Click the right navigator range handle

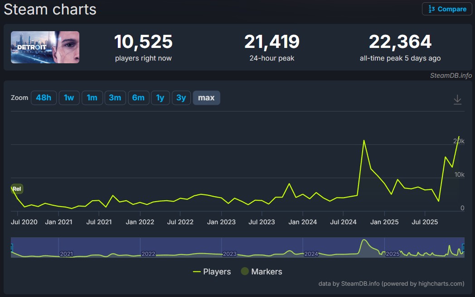(464, 247)
